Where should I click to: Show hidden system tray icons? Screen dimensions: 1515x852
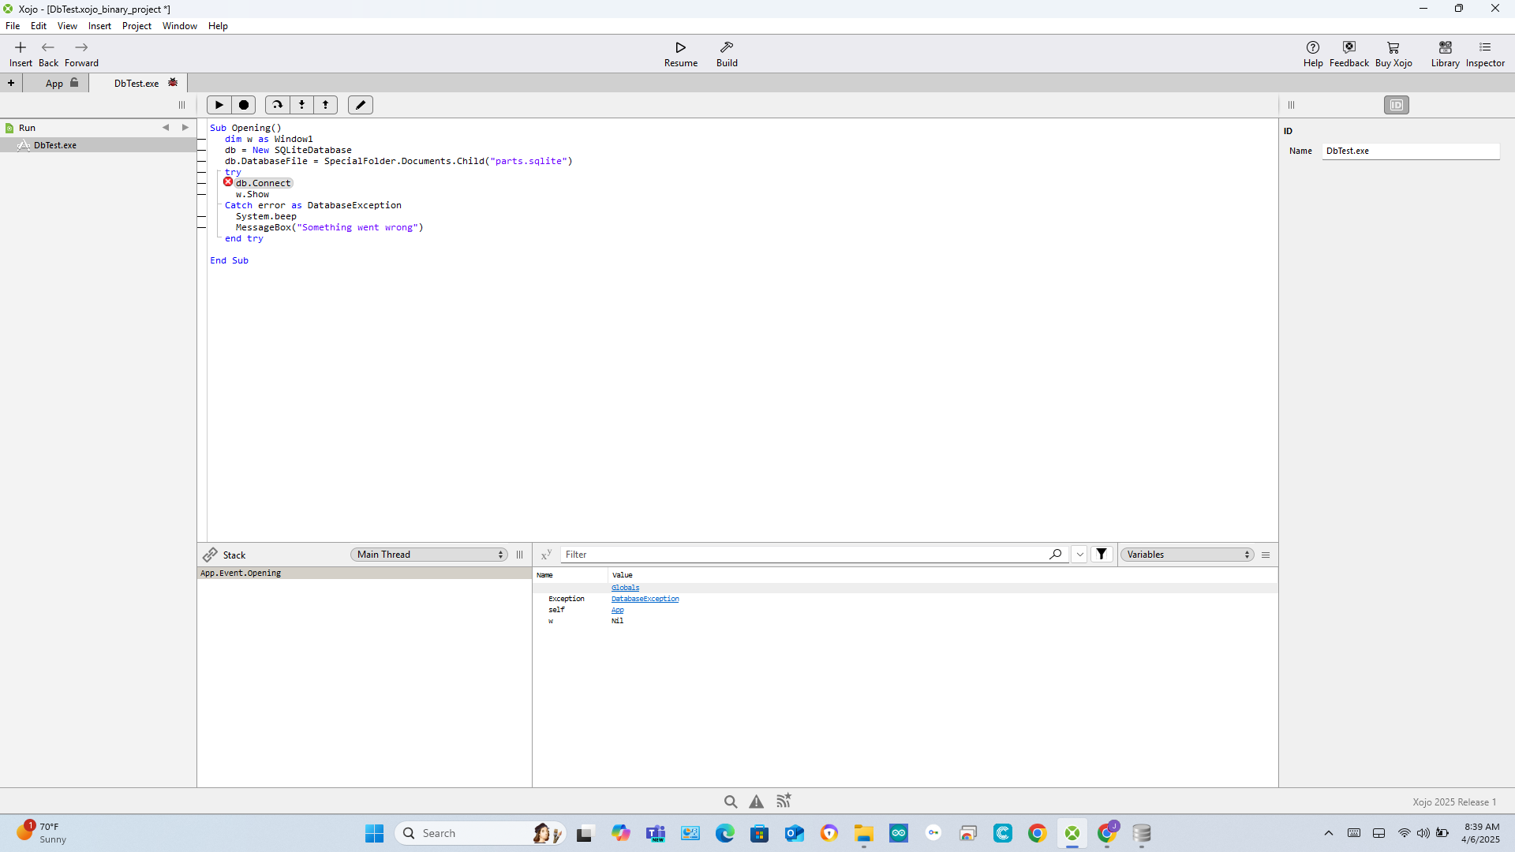click(1329, 833)
